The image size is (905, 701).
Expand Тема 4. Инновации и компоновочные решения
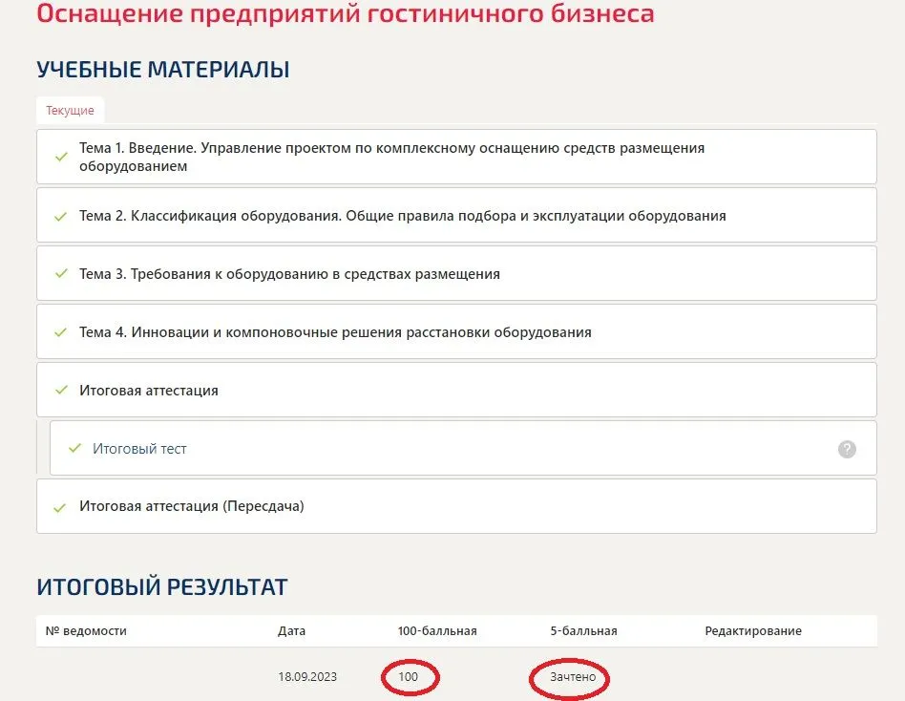coord(335,332)
